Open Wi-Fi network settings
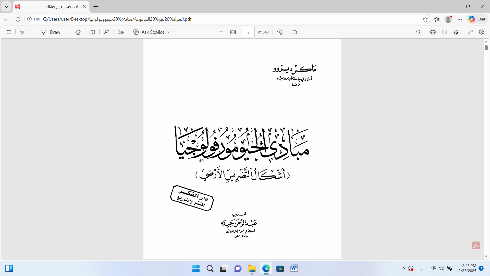 (x=434, y=268)
